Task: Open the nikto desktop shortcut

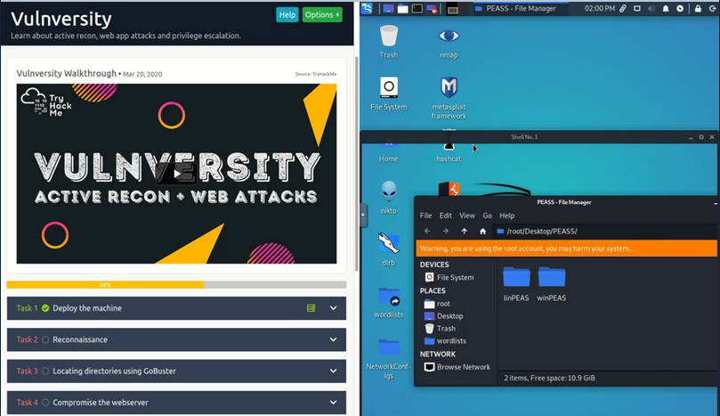Action: pos(388,198)
